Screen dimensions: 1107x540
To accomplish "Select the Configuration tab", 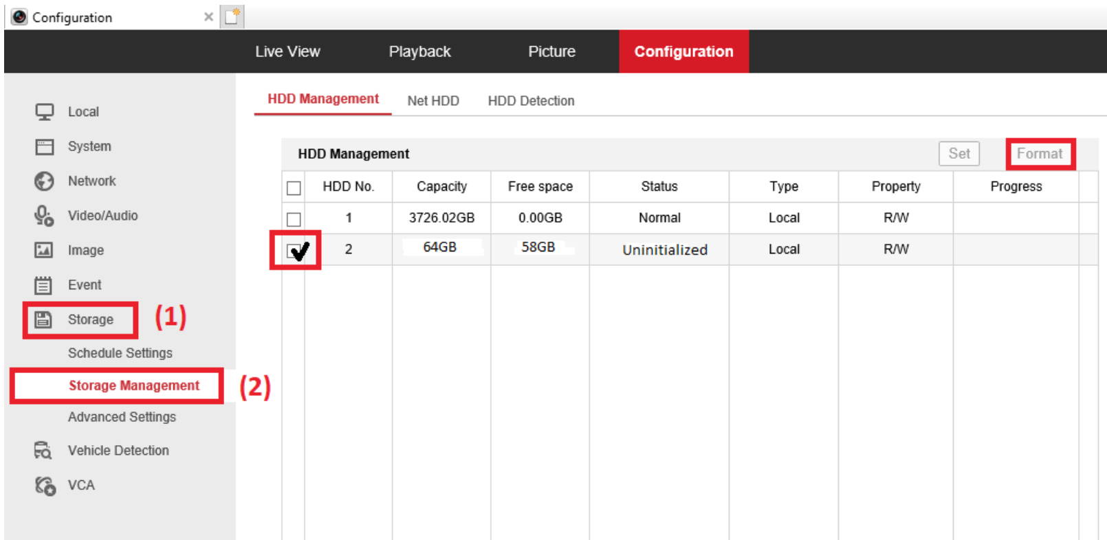I will coord(683,52).
